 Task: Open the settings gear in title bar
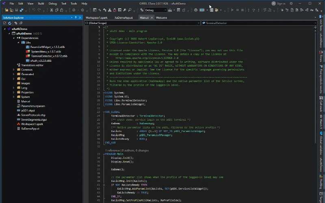(x=291, y=3)
